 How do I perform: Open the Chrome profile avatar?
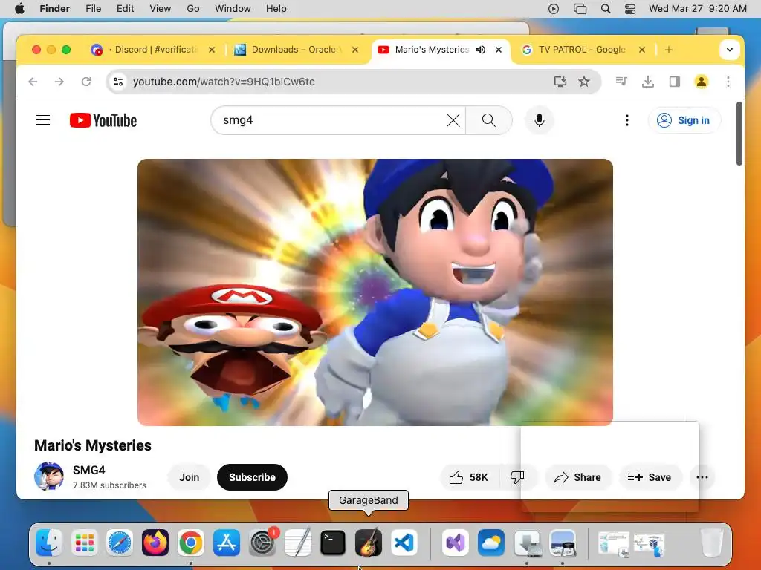(702, 82)
